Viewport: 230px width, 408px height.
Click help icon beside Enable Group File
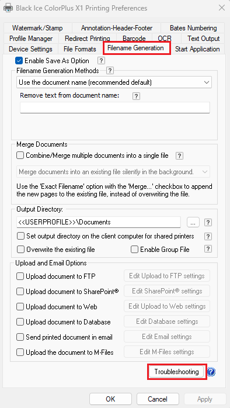point(208,249)
